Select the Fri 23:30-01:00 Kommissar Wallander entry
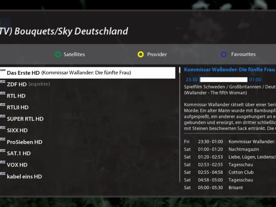This screenshot has width=276, height=207. click(230, 142)
